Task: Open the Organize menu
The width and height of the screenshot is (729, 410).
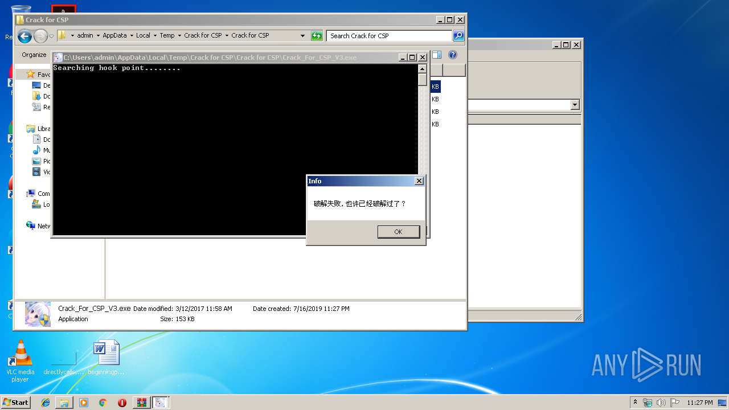Action: point(34,55)
